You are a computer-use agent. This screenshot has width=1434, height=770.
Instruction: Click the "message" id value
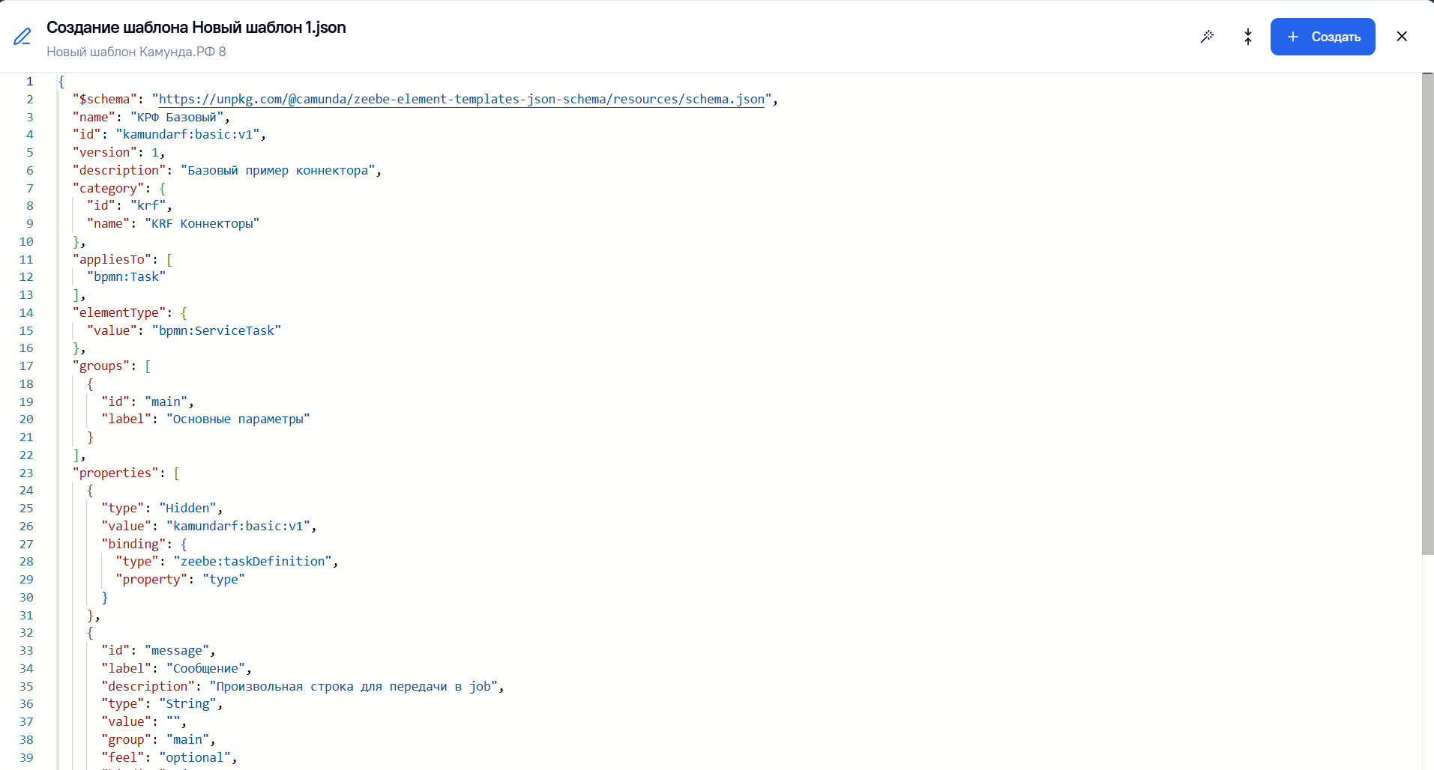(177, 650)
